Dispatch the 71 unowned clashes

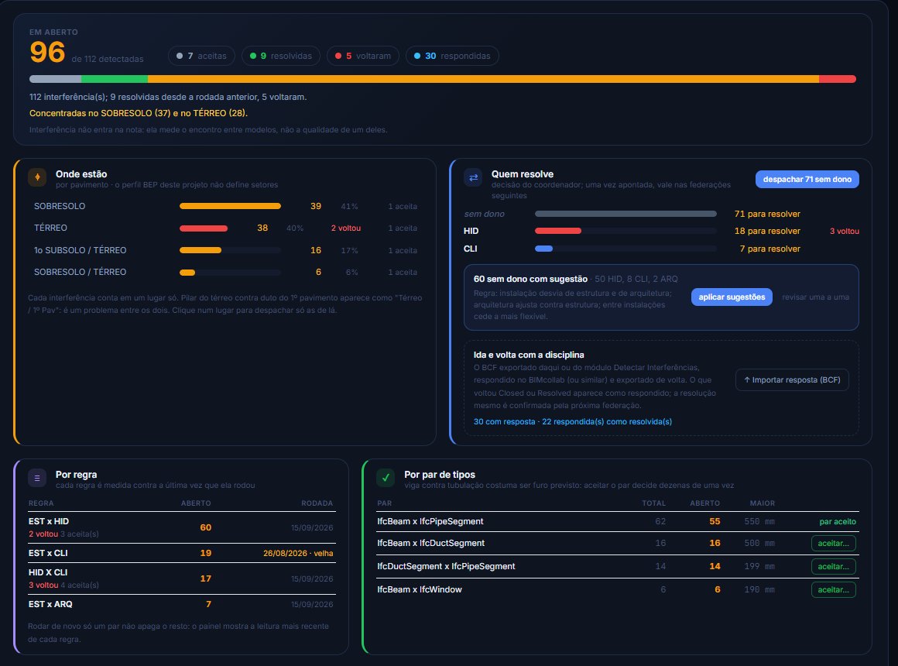pos(807,180)
